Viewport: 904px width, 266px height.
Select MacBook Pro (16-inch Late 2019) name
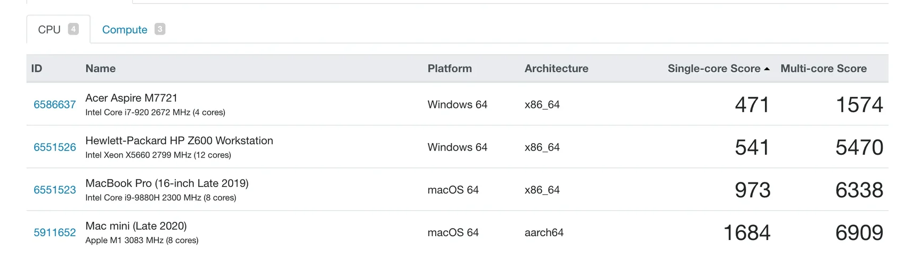[167, 183]
